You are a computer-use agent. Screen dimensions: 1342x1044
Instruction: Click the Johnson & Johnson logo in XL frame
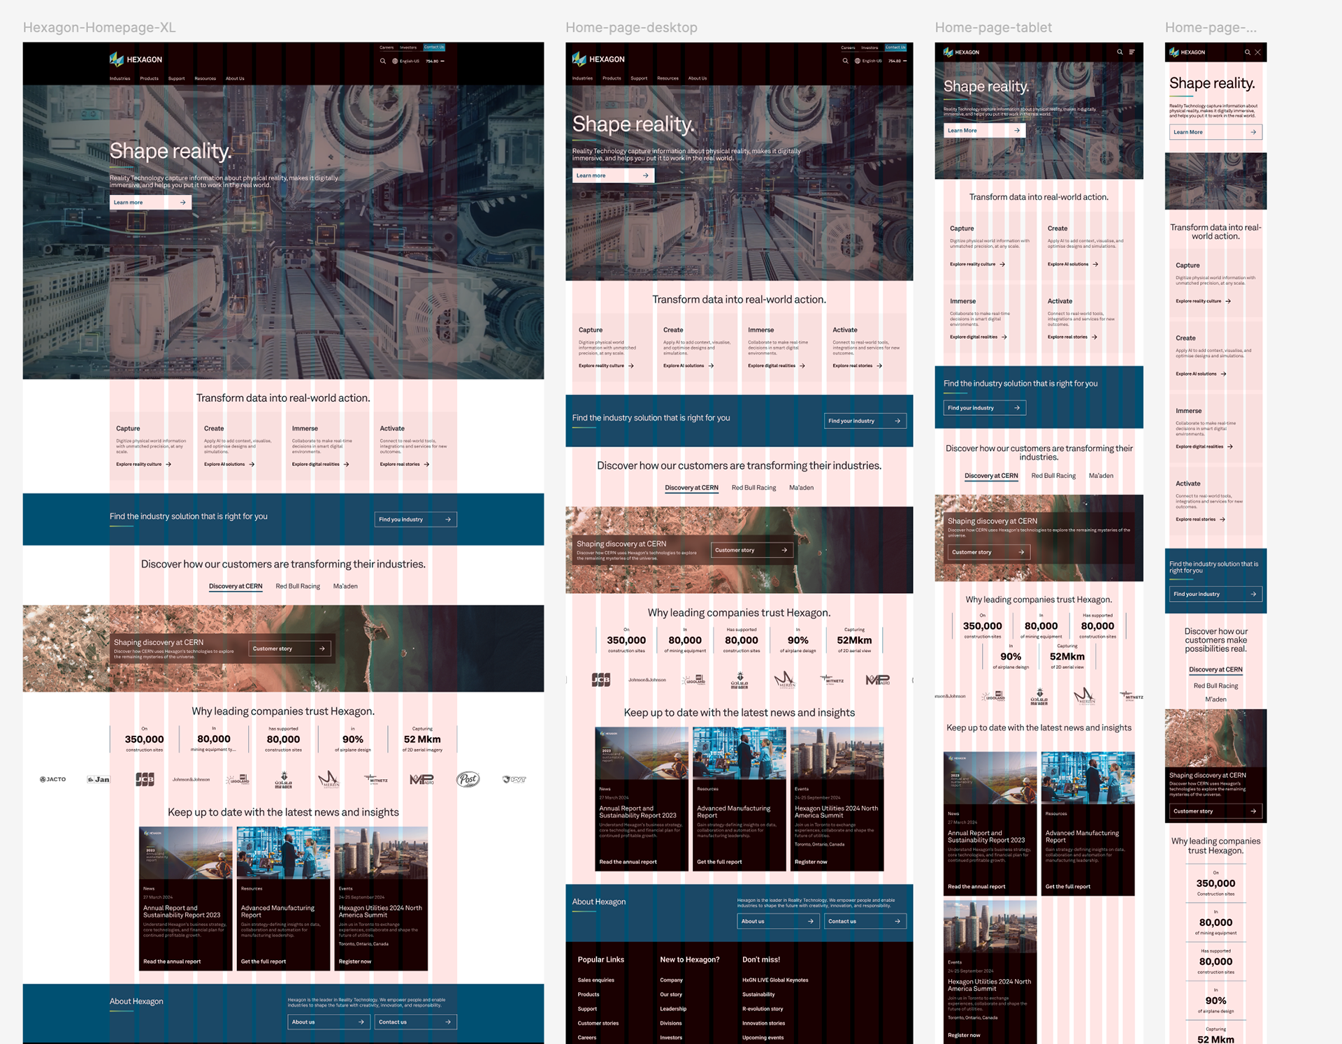click(191, 779)
